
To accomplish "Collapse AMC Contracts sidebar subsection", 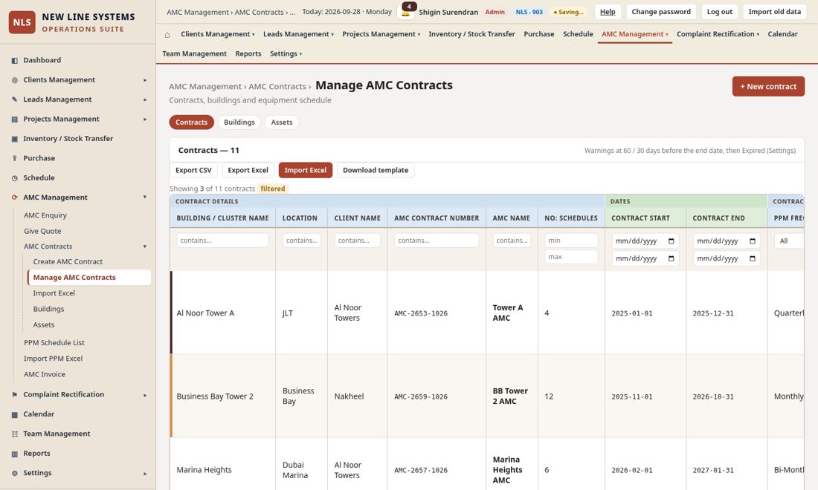I will (x=145, y=246).
